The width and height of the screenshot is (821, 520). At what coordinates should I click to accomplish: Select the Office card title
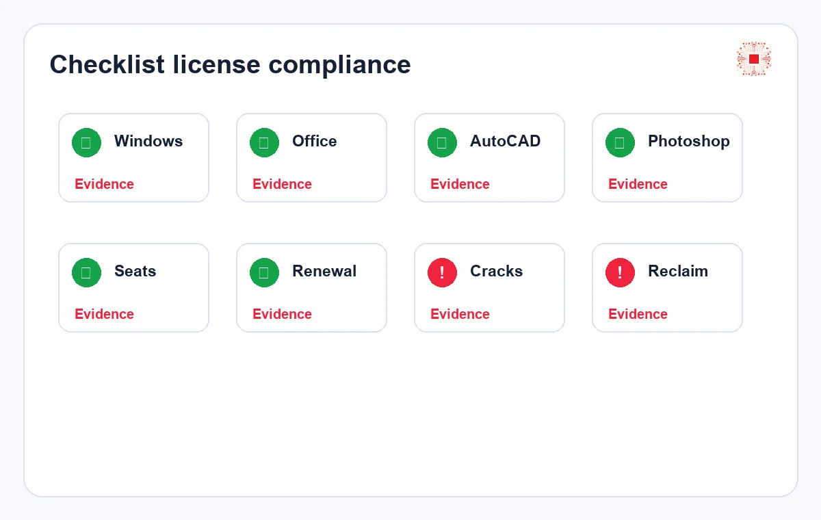pos(315,141)
